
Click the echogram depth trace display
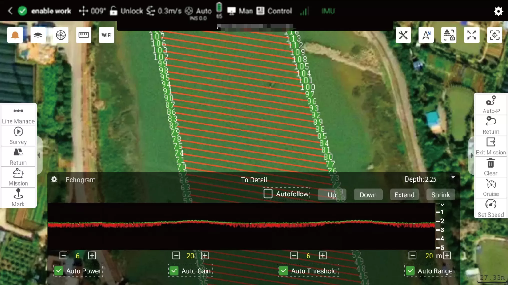(241, 226)
